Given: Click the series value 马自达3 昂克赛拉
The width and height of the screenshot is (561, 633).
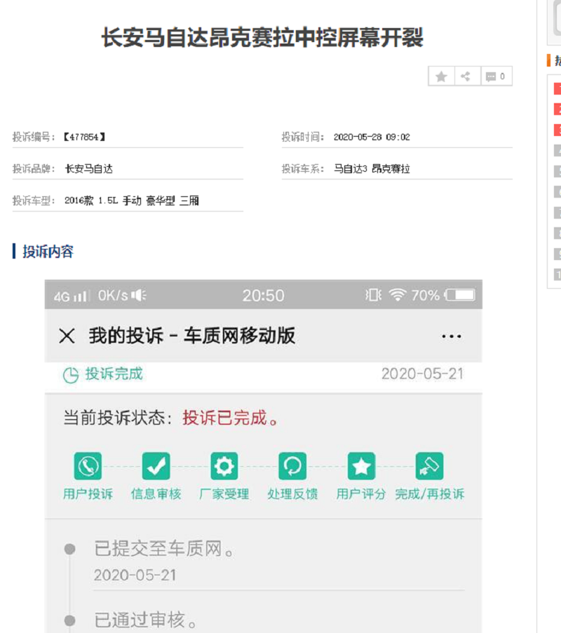Looking at the screenshot, I should (372, 169).
